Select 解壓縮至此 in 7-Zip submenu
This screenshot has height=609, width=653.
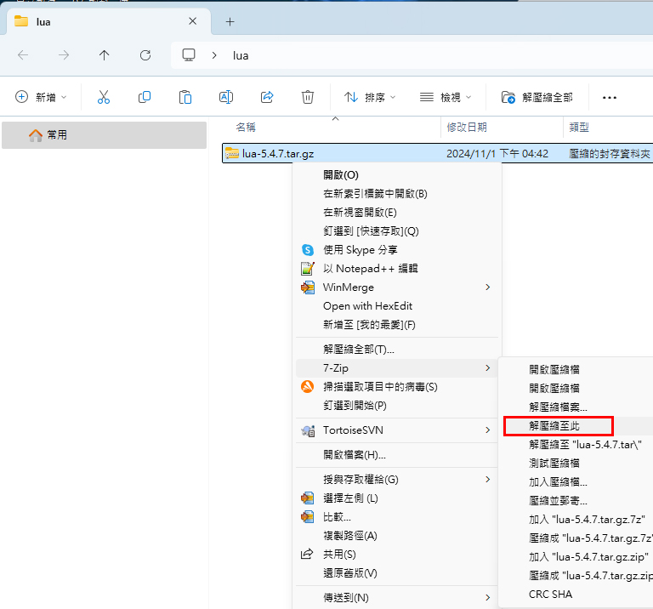click(x=576, y=426)
